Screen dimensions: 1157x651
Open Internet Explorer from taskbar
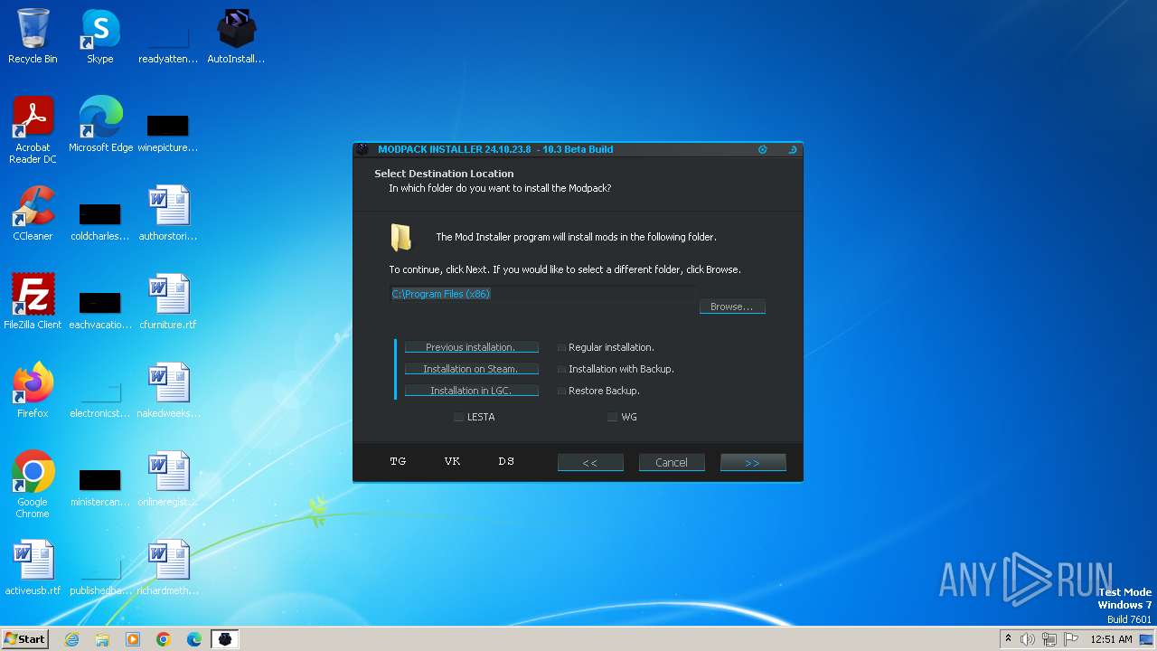coord(72,639)
